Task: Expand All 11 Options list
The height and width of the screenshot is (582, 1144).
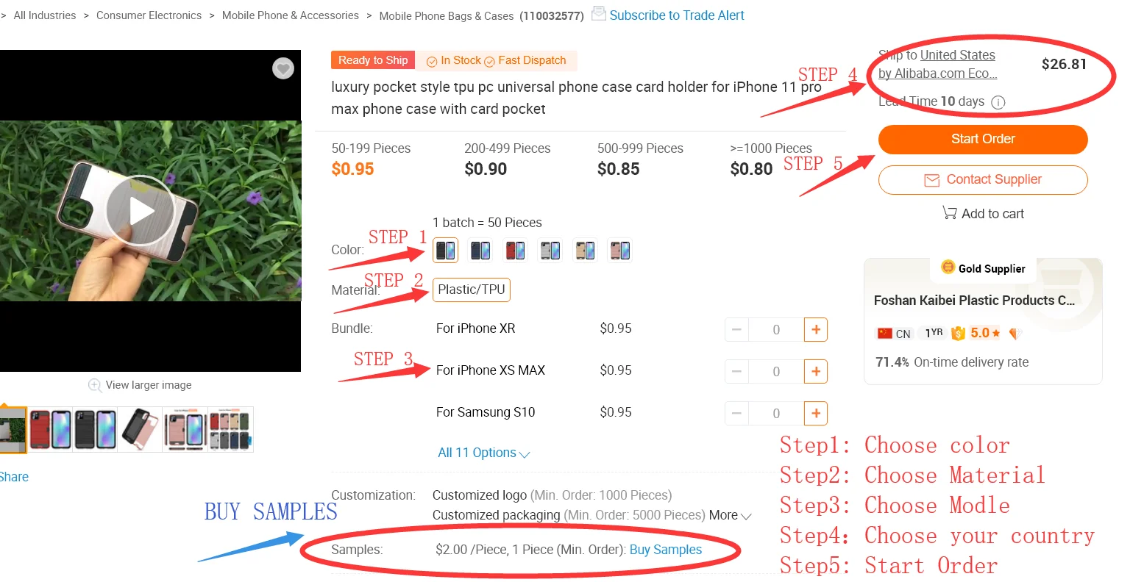Action: (x=483, y=453)
